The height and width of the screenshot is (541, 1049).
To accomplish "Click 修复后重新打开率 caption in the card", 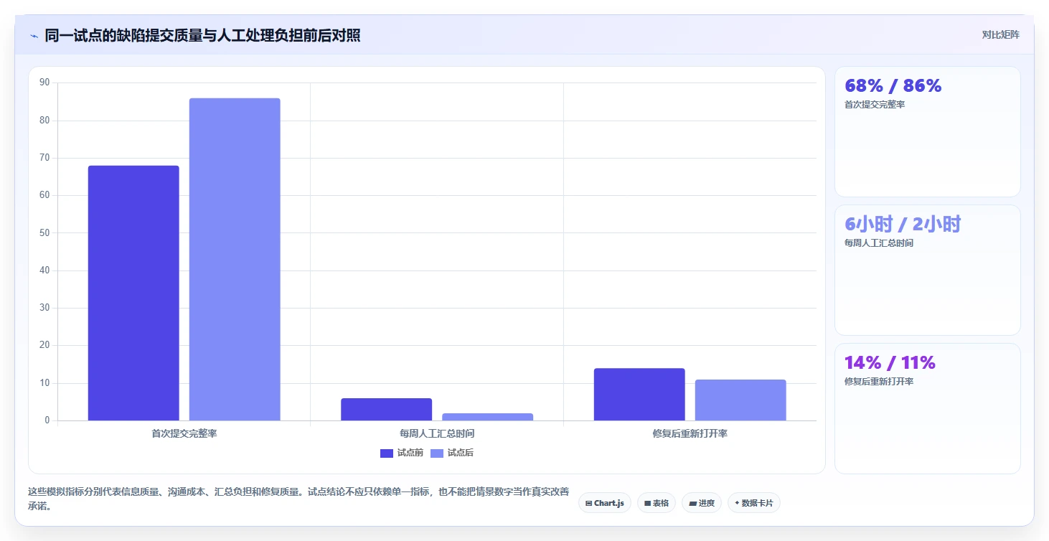I will click(x=879, y=382).
